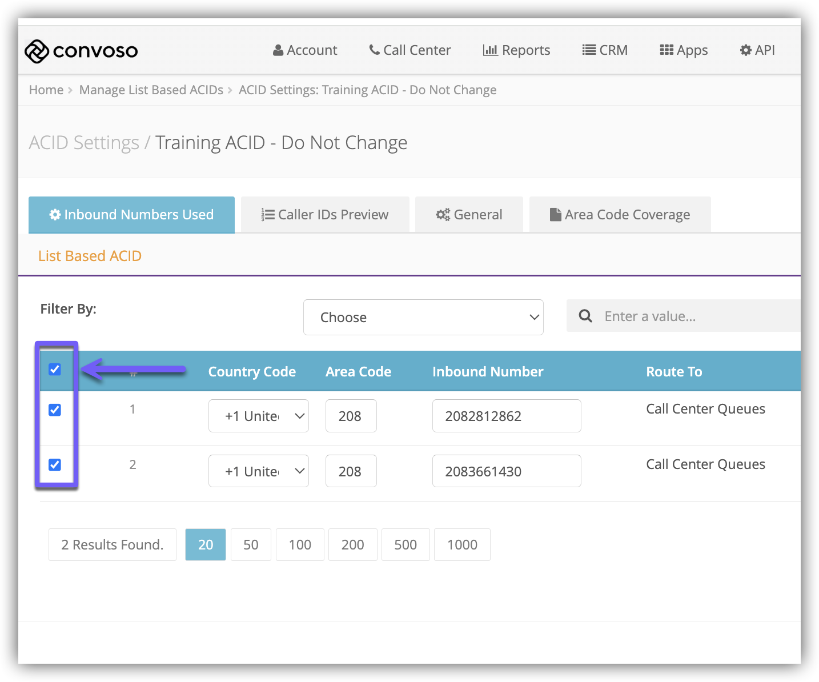Viewport: 819px width, 682px height.
Task: Toggle the select-all header checkbox
Action: point(55,370)
